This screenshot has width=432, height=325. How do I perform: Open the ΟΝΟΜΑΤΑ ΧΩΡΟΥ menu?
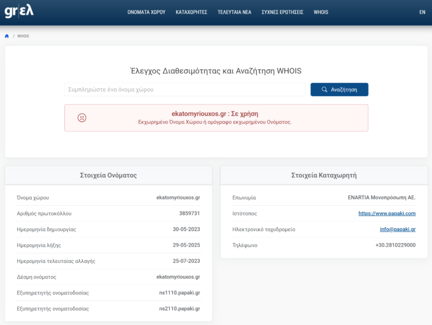tap(146, 12)
